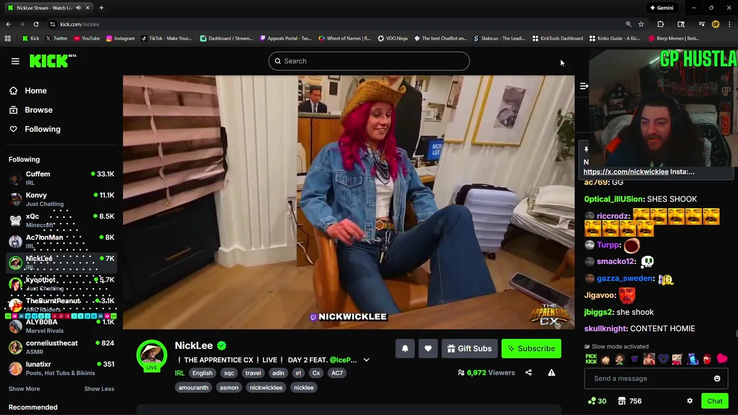This screenshot has width=738, height=415.
Task: Open the YouTube bookmark
Action: click(86, 39)
